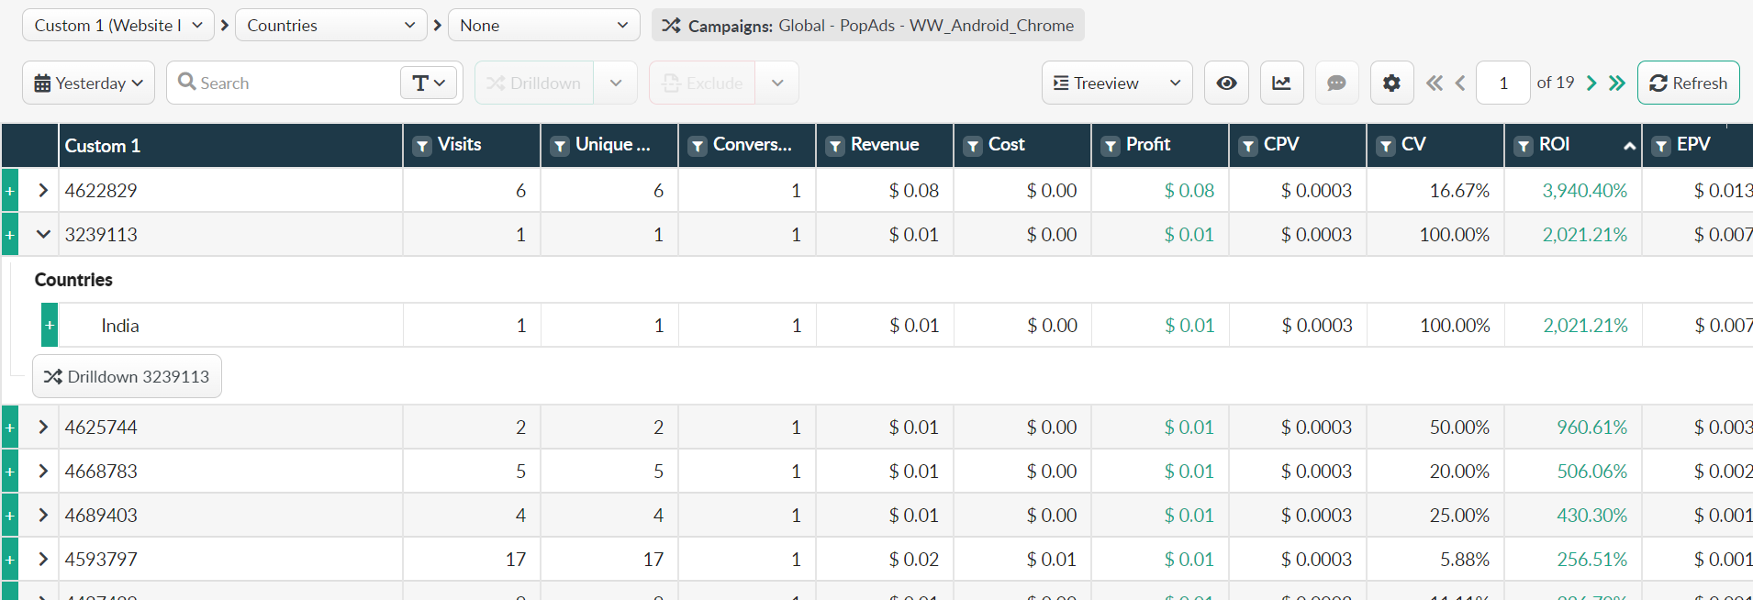Expand row 4689403
The width and height of the screenshot is (1753, 600).
point(42,516)
